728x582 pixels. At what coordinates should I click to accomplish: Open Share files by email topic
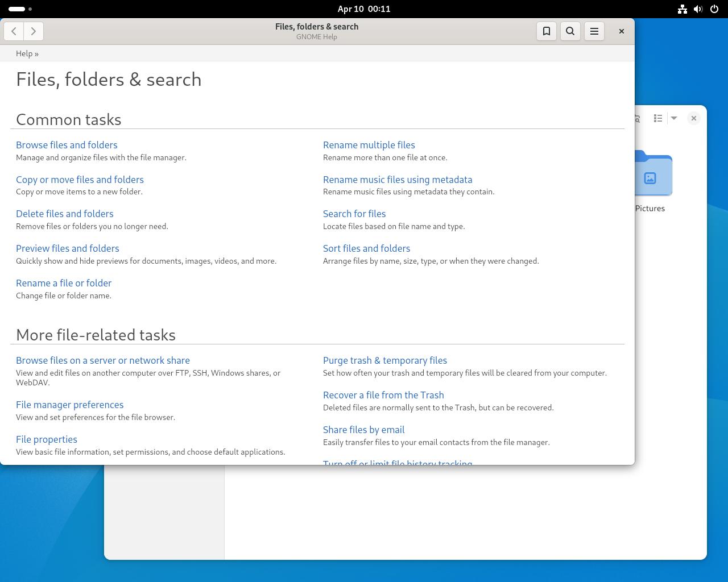click(x=364, y=430)
